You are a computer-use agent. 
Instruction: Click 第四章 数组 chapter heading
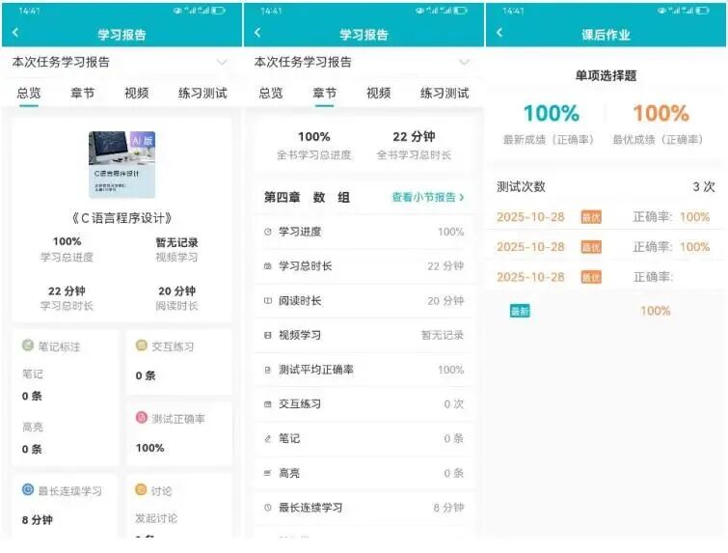(307, 197)
